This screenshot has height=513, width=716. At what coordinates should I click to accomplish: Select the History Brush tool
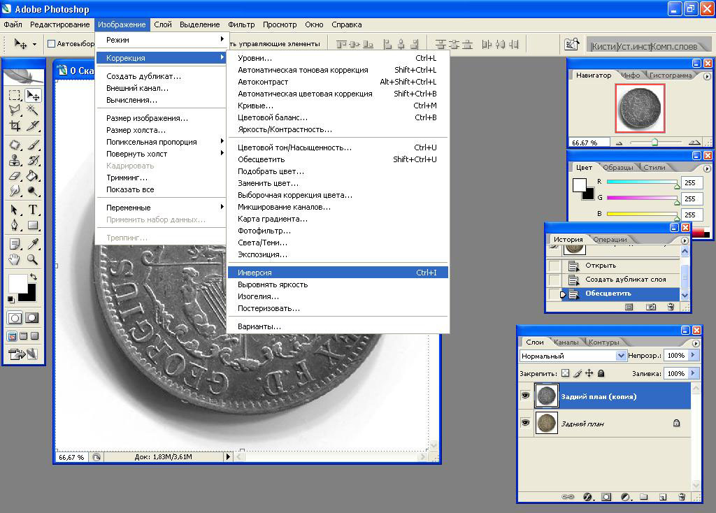(x=33, y=161)
